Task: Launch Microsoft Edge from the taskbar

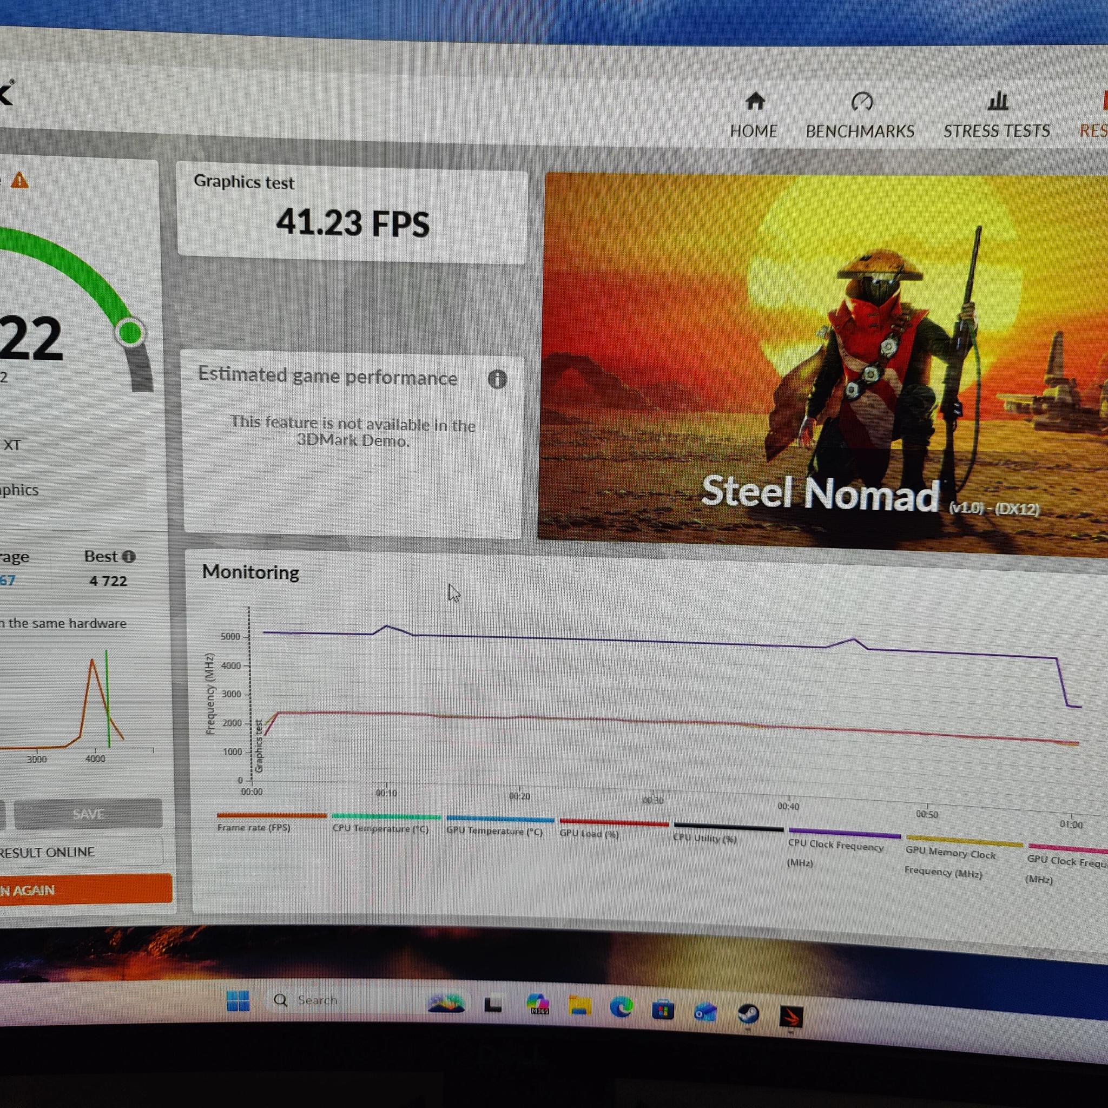Action: click(x=621, y=1007)
